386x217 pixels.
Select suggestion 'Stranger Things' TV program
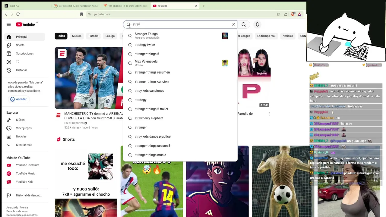180,36
